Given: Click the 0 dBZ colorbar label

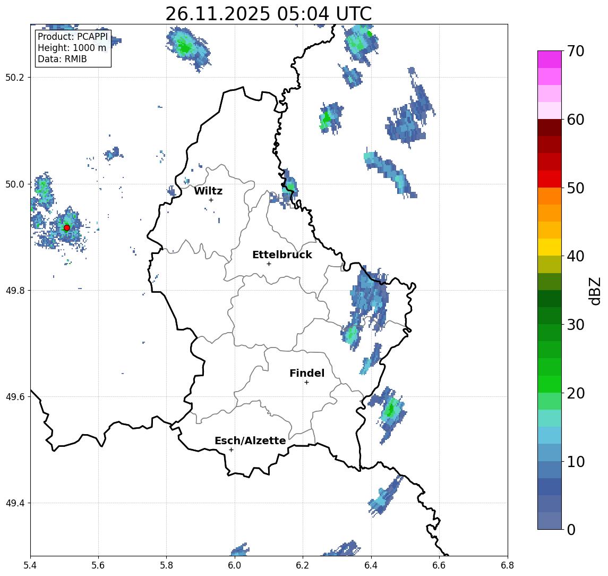Looking at the screenshot, I should coord(571,529).
